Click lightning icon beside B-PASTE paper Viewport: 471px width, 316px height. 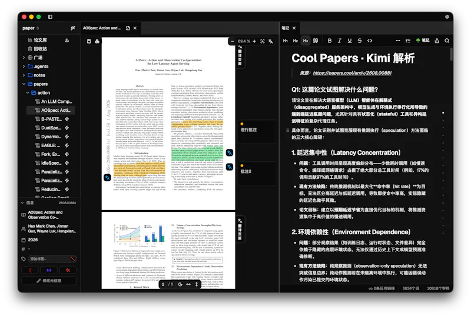(x=67, y=119)
